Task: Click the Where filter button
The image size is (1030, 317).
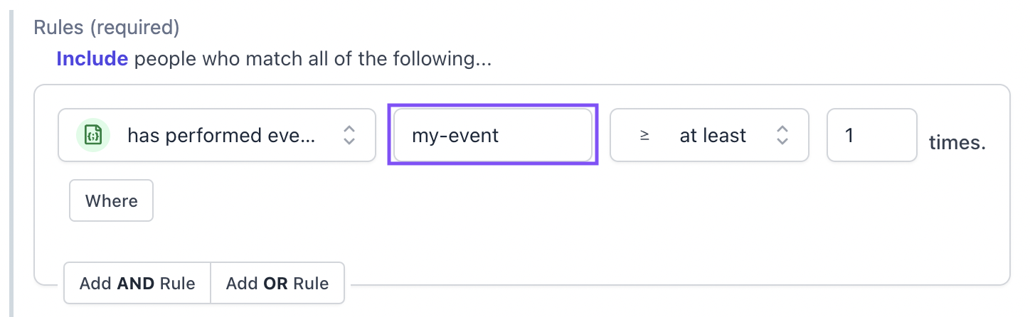Action: pos(111,201)
